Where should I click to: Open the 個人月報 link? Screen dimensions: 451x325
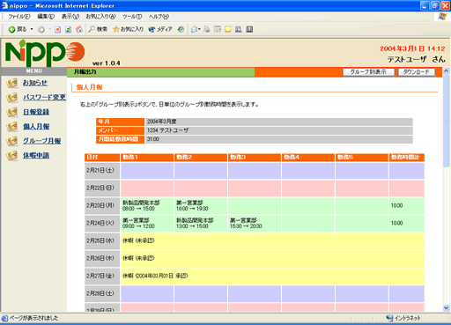[x=36, y=126]
